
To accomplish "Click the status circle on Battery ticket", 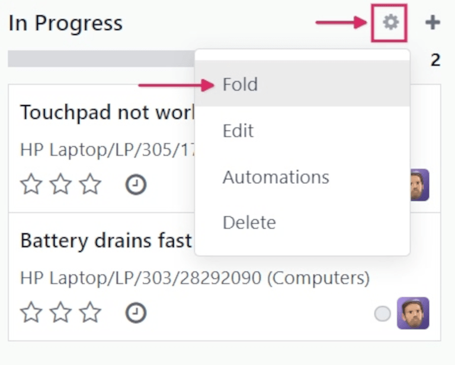I will [x=382, y=313].
